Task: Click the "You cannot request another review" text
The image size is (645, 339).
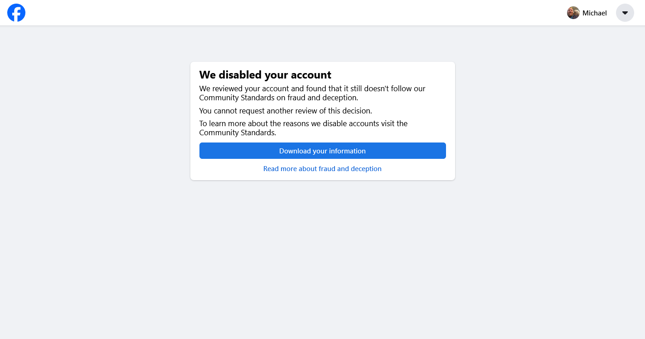Action: (256, 111)
